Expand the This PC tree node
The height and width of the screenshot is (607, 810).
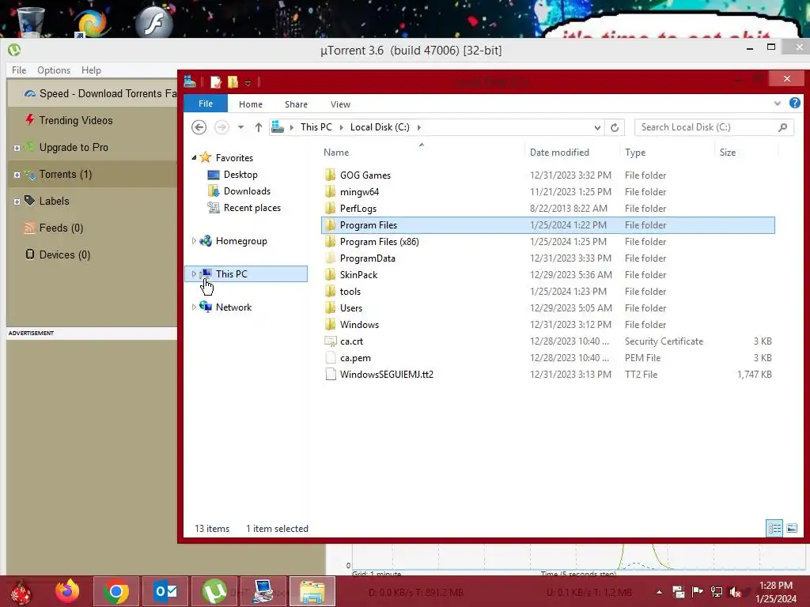195,273
